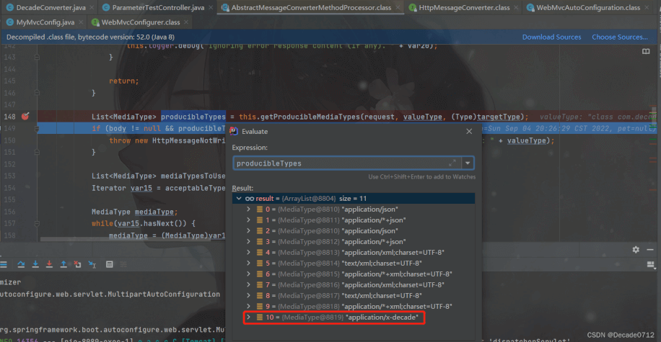Click the Show Execution Point icon in debugger toolbar
Screen dimensions: 661x342
pos(4,264)
